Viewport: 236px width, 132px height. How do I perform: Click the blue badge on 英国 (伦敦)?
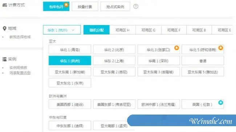pyautogui.click(x=221, y=103)
